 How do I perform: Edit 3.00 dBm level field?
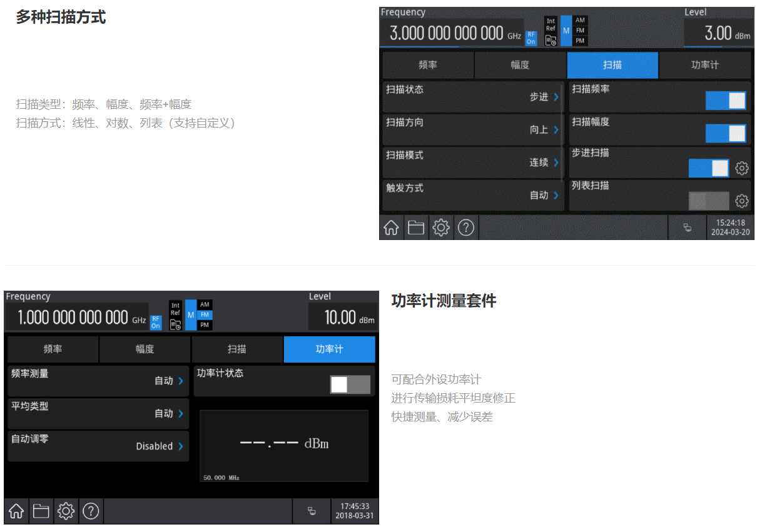coord(718,33)
